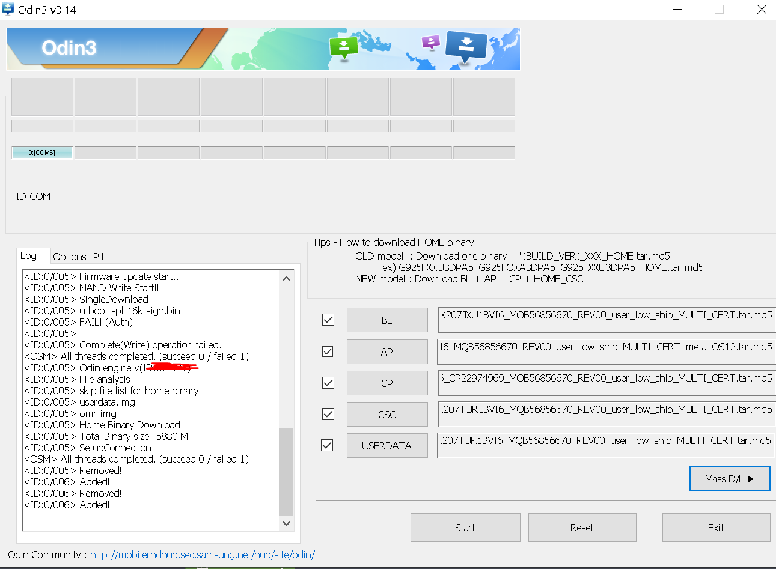Click the CP file path field
Viewport: 776px width, 569px height.
point(606,383)
